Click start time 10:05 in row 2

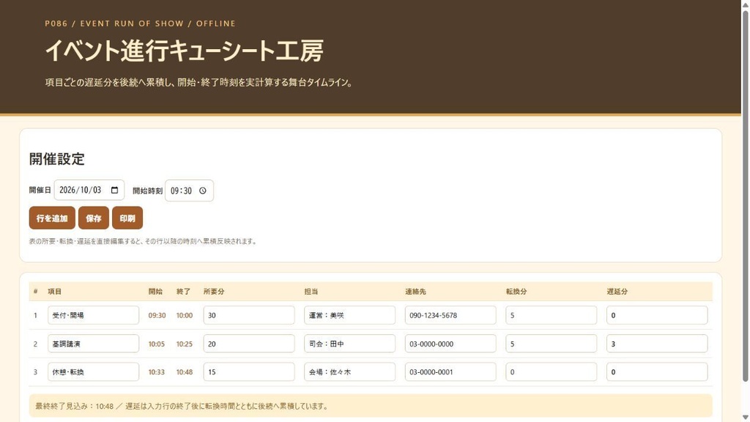point(157,344)
